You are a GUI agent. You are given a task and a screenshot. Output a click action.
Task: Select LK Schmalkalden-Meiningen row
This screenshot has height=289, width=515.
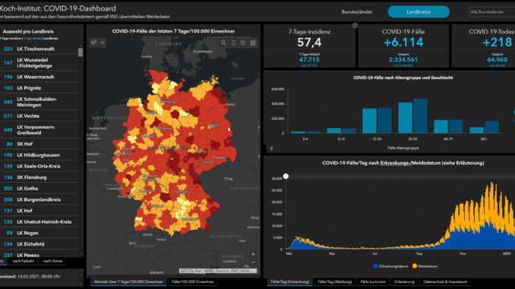click(39, 102)
